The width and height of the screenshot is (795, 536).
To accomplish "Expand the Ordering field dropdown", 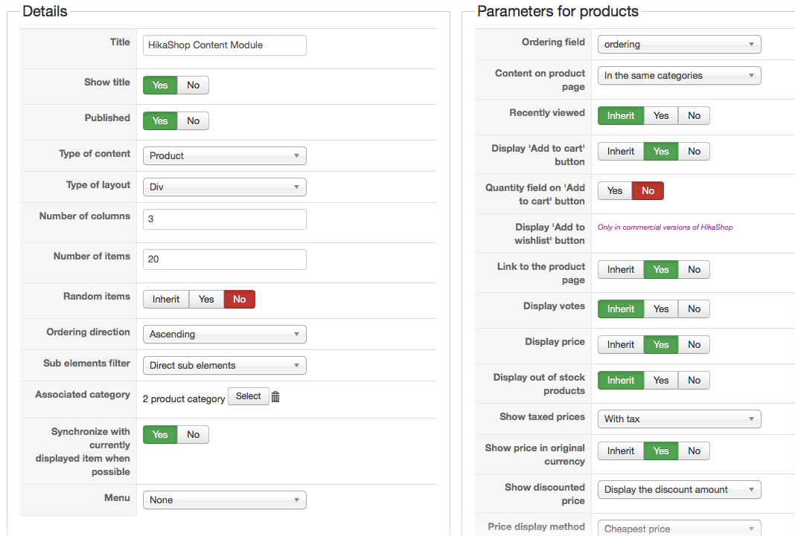I will pos(679,45).
